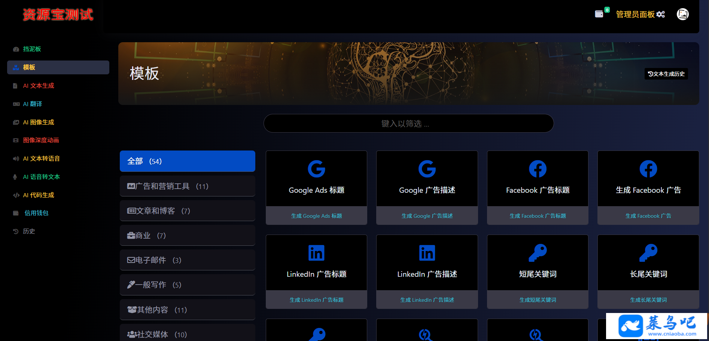Click Google icon on Google 广告描述 card
The image size is (709, 341).
click(x=427, y=169)
